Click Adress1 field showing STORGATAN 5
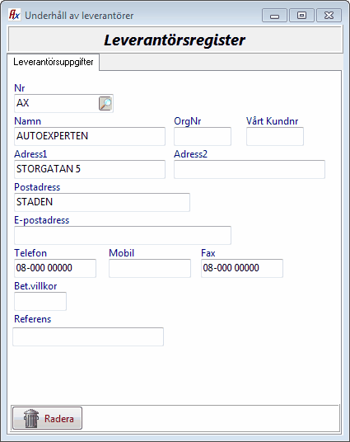 click(x=90, y=169)
